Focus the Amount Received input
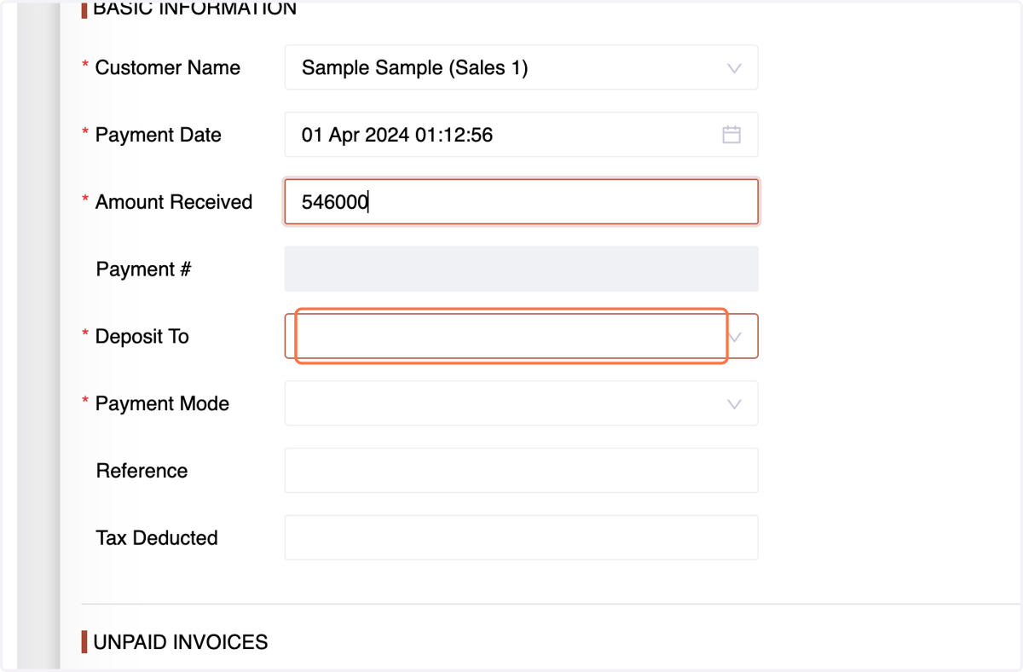 (521, 202)
